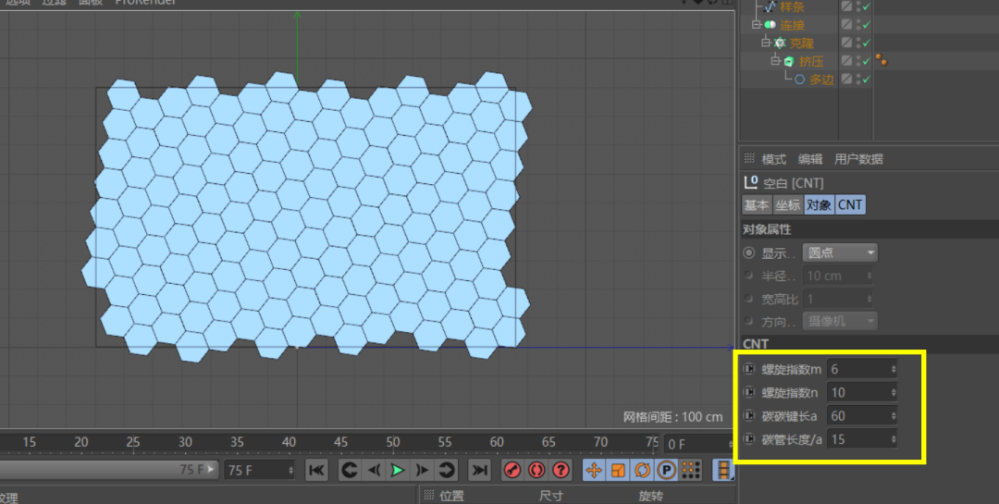Viewport: 999px width, 504px height.
Task: Click the 75 F end frame field
Action: coord(259,470)
